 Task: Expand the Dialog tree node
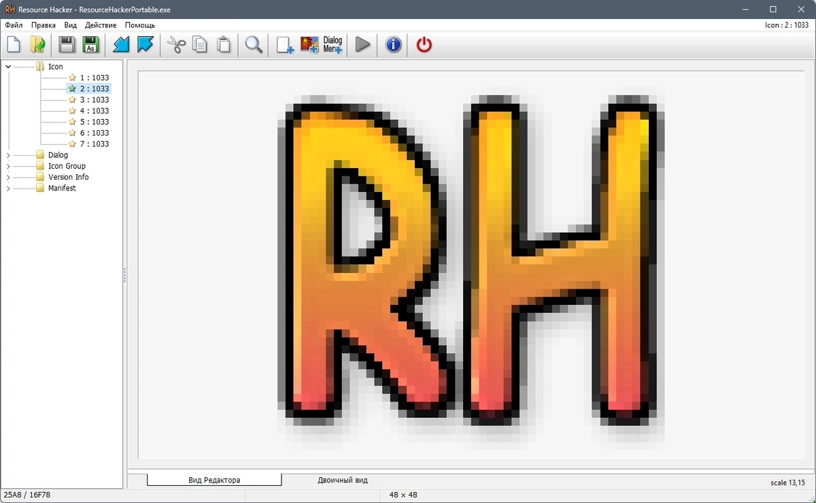[x=8, y=155]
